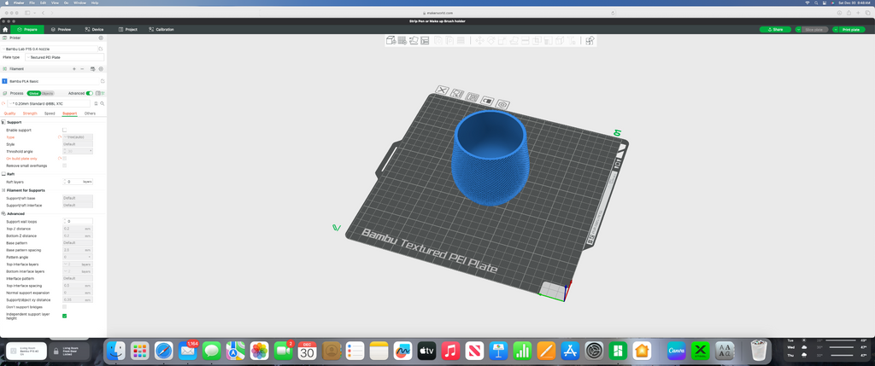This screenshot has height=366, width=875.
Task: Select the Scale tool in toolbar
Action: coord(502,40)
